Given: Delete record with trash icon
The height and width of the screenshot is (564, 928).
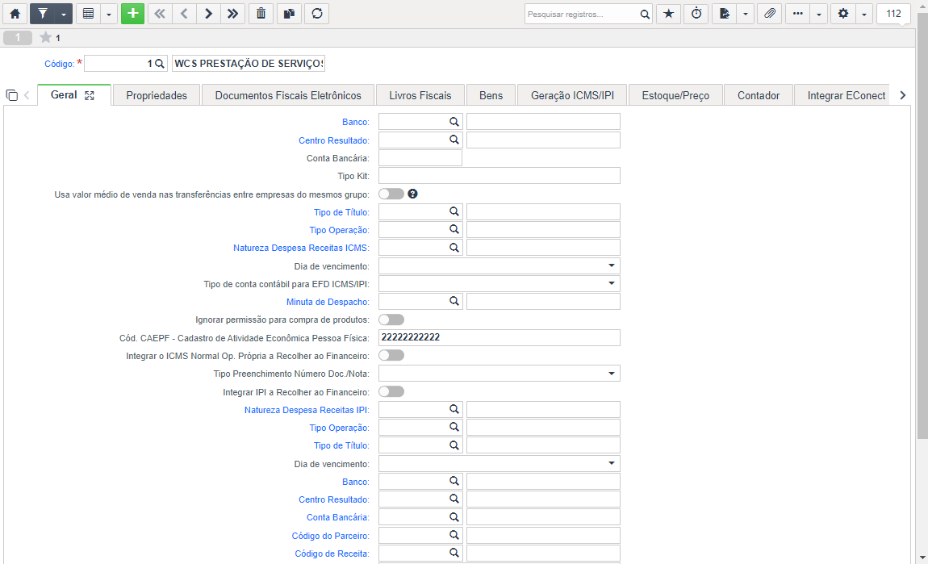Looking at the screenshot, I should (x=261, y=14).
